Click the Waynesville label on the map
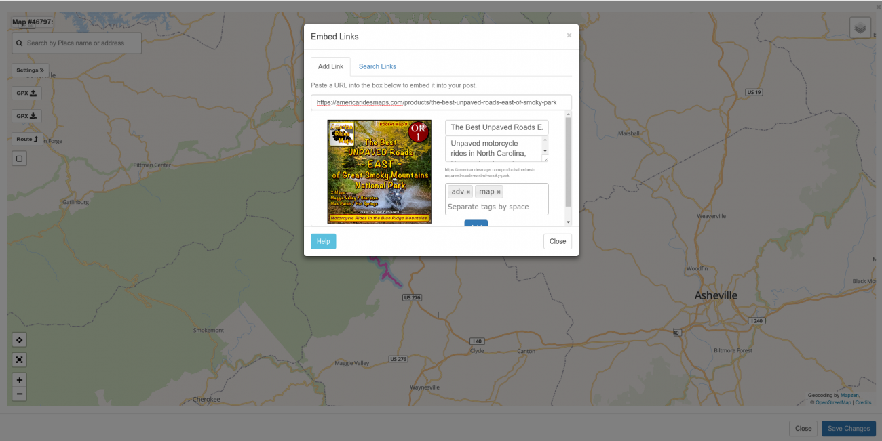This screenshot has height=441, width=882. pyautogui.click(x=425, y=387)
